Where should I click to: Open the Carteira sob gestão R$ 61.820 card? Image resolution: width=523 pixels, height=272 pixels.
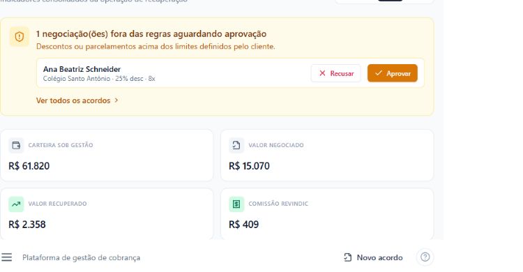point(107,156)
